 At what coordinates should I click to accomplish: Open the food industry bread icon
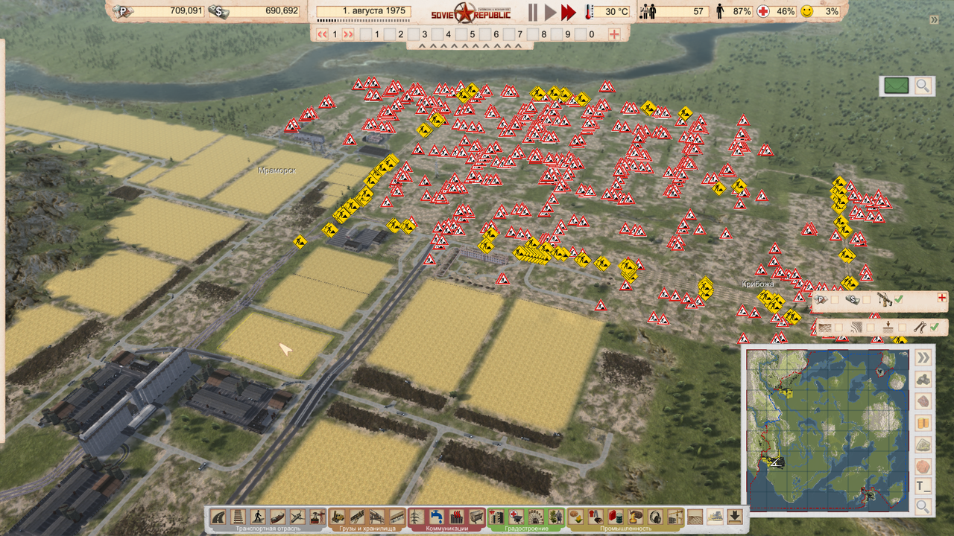[577, 517]
